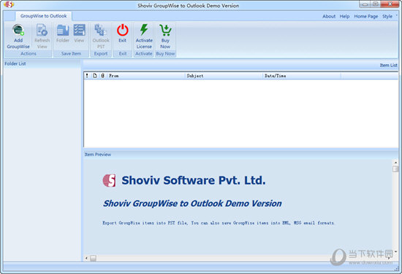
Task: Sort by item type document column
Action: pos(95,76)
